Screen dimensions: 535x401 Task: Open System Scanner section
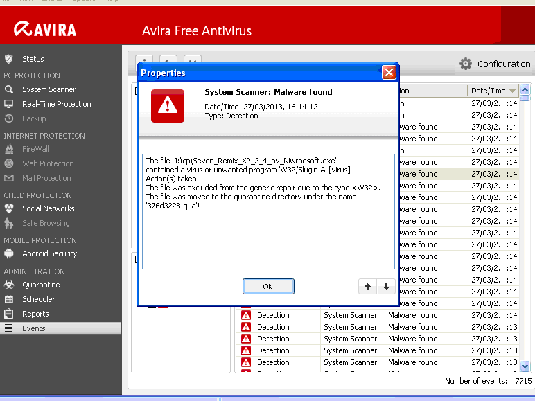click(49, 89)
